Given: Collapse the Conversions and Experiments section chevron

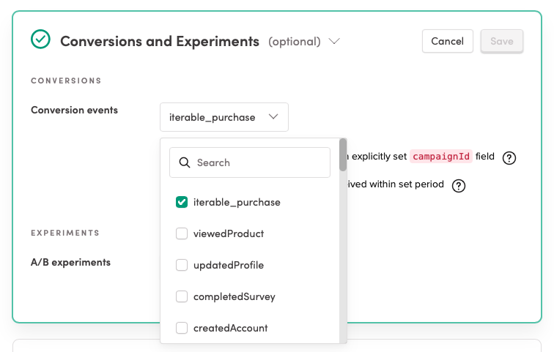Looking at the screenshot, I should pos(334,41).
